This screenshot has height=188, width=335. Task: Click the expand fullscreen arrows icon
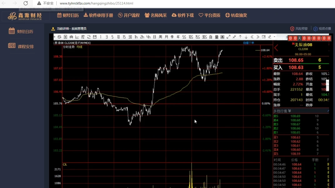tap(228, 37)
